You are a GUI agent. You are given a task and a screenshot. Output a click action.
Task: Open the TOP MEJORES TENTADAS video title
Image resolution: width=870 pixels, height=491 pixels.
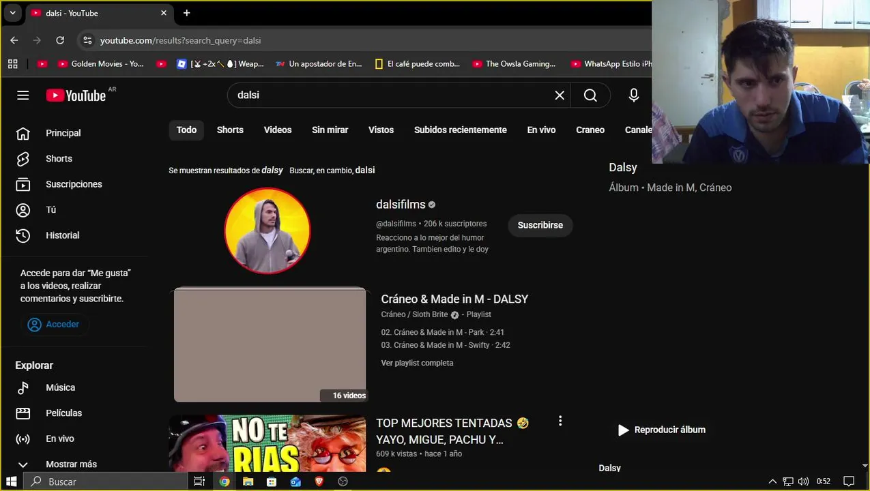pos(452,431)
